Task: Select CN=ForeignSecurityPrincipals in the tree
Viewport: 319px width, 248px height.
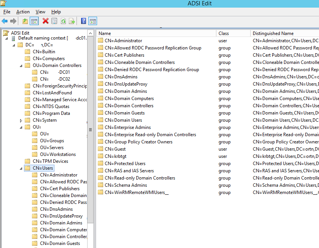Action: tap(60, 86)
